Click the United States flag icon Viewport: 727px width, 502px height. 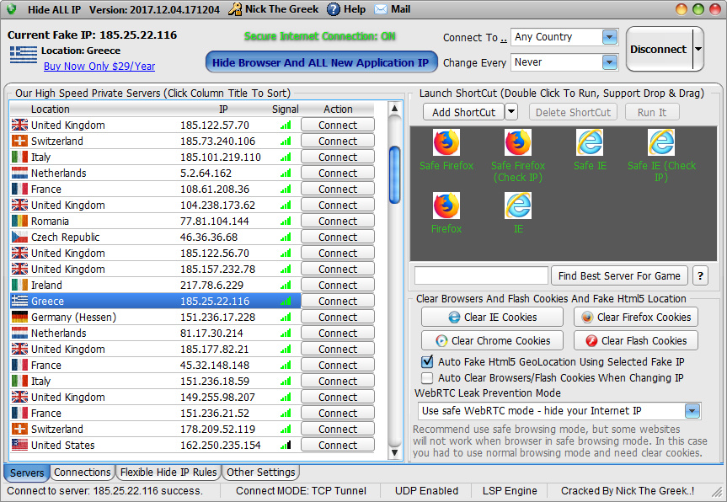pos(19,445)
